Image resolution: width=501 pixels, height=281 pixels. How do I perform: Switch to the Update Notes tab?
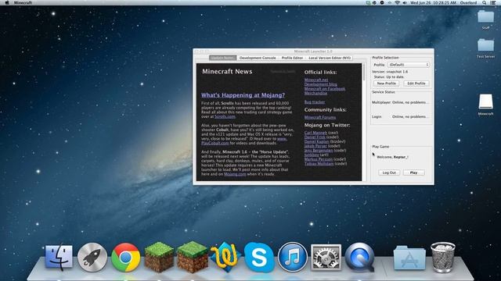tap(222, 58)
